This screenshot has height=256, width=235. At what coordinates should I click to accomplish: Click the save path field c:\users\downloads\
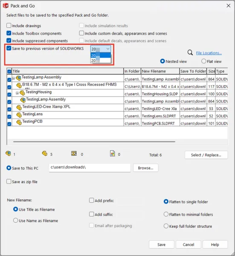90,168
